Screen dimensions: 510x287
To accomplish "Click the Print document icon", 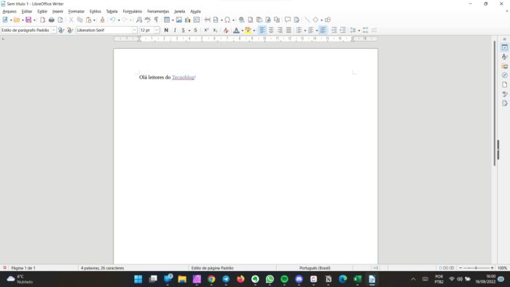I will (x=52, y=20).
